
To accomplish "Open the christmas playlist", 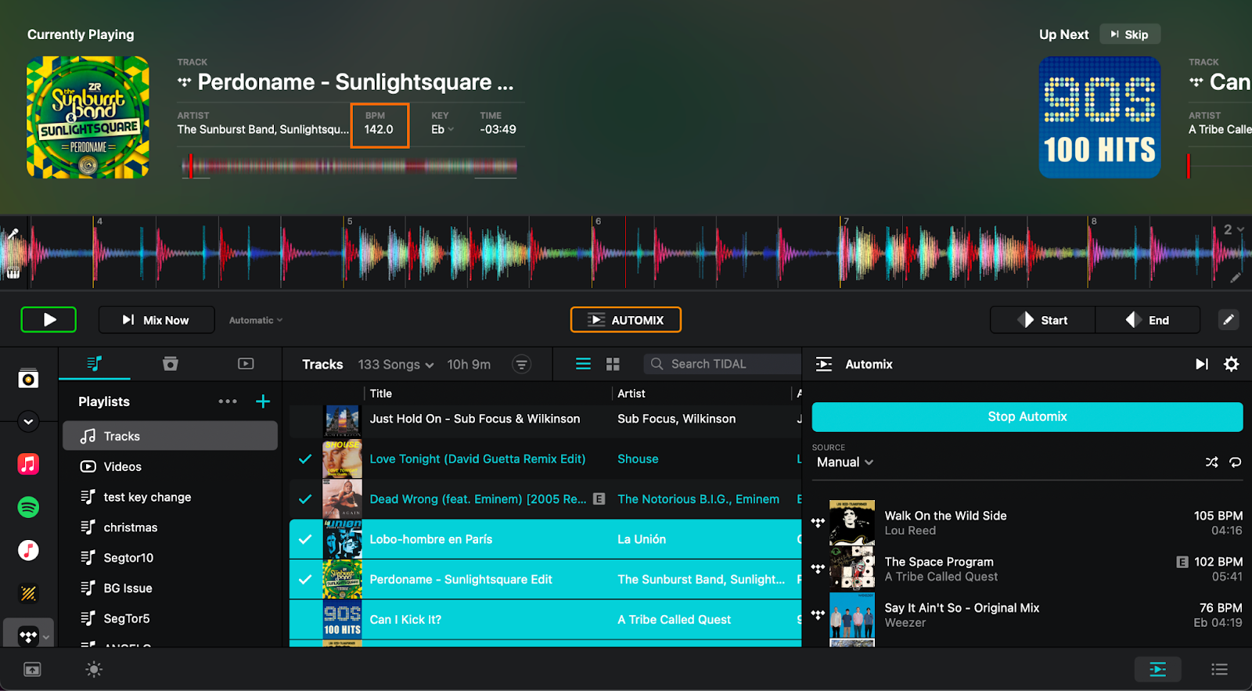I will coord(131,527).
